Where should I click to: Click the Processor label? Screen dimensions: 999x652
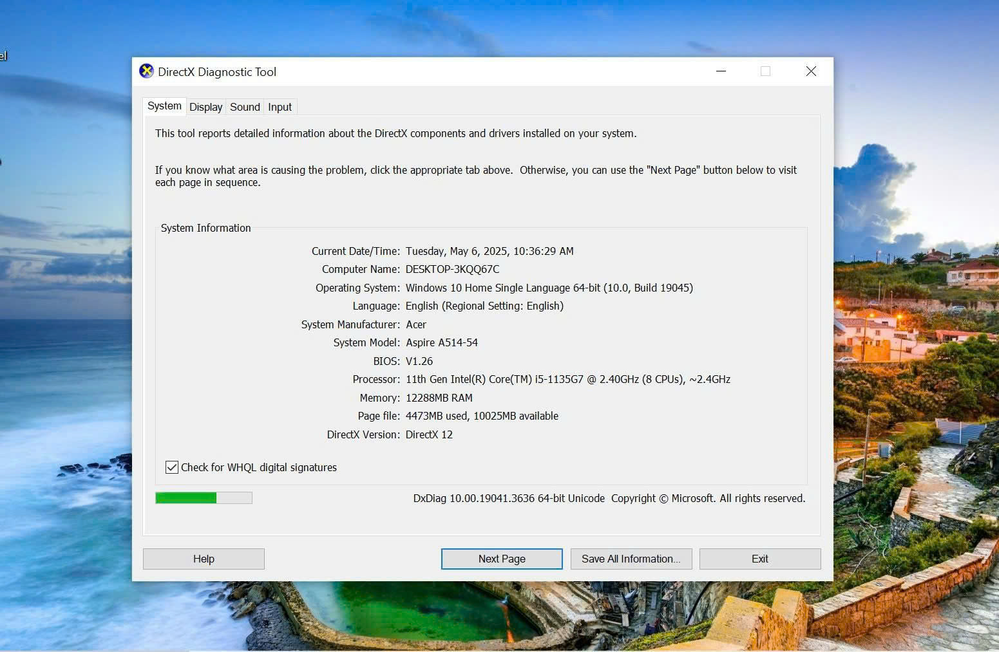tap(376, 379)
